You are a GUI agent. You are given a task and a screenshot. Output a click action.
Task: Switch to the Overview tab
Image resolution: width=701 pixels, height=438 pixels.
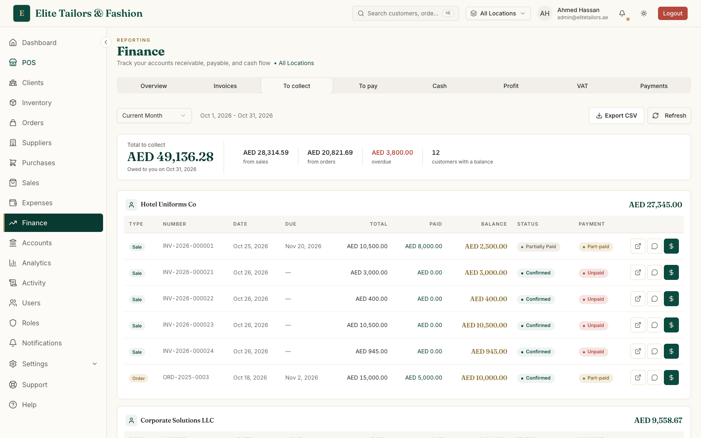[x=154, y=86]
